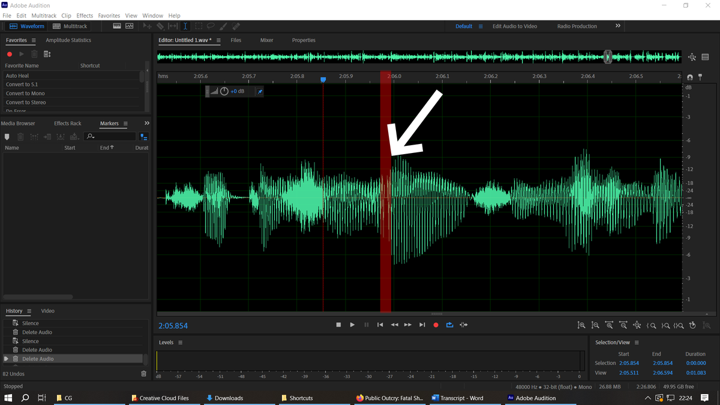This screenshot has height=405, width=720.
Task: Switch to Radio Production workspace
Action: coord(577,26)
